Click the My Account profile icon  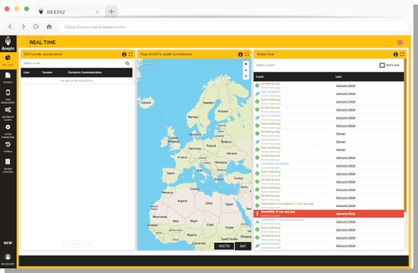point(8,257)
